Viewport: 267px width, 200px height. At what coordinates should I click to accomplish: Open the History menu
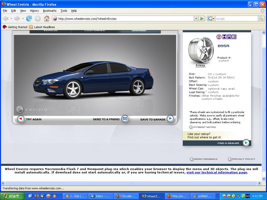[34, 11]
